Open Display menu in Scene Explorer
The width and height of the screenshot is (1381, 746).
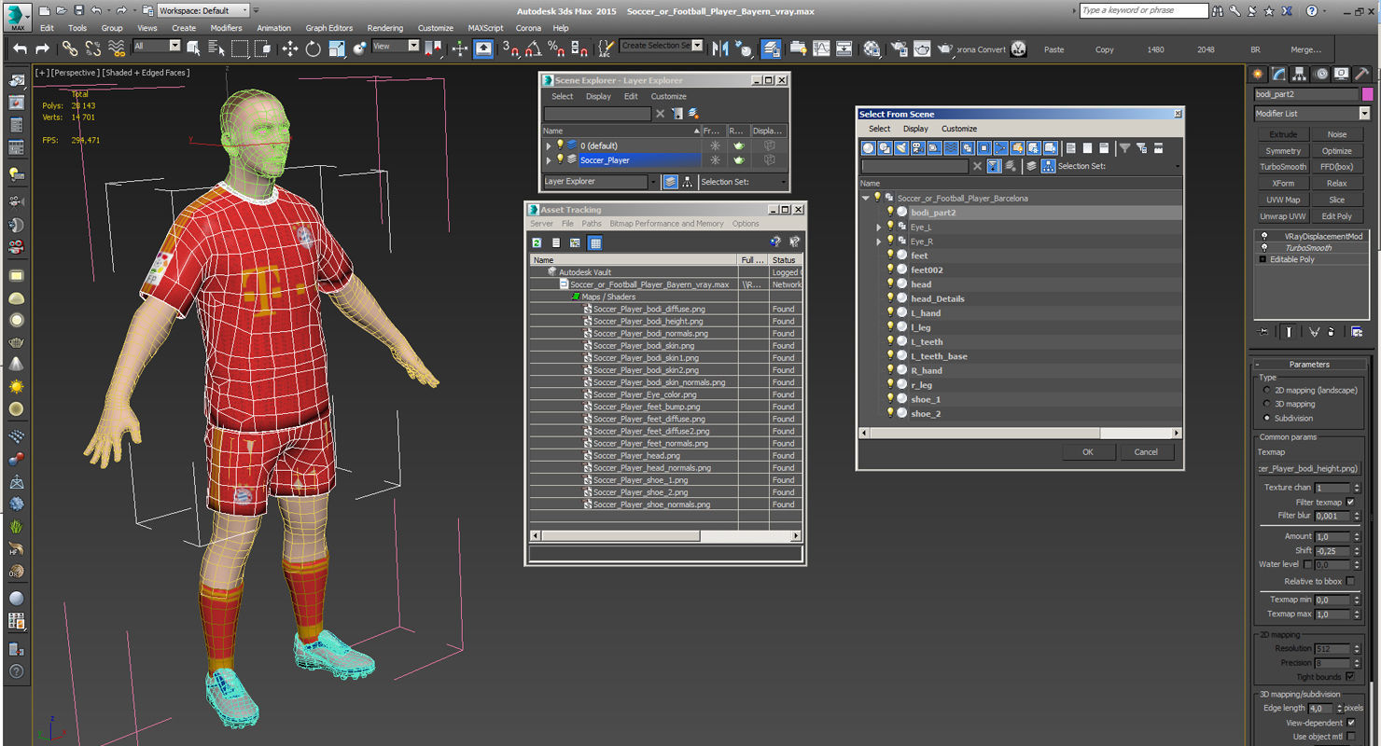click(598, 96)
